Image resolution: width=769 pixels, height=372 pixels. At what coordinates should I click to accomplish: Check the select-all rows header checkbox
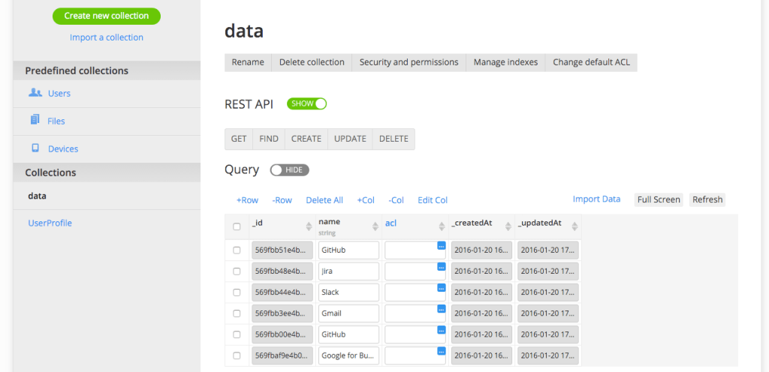237,226
